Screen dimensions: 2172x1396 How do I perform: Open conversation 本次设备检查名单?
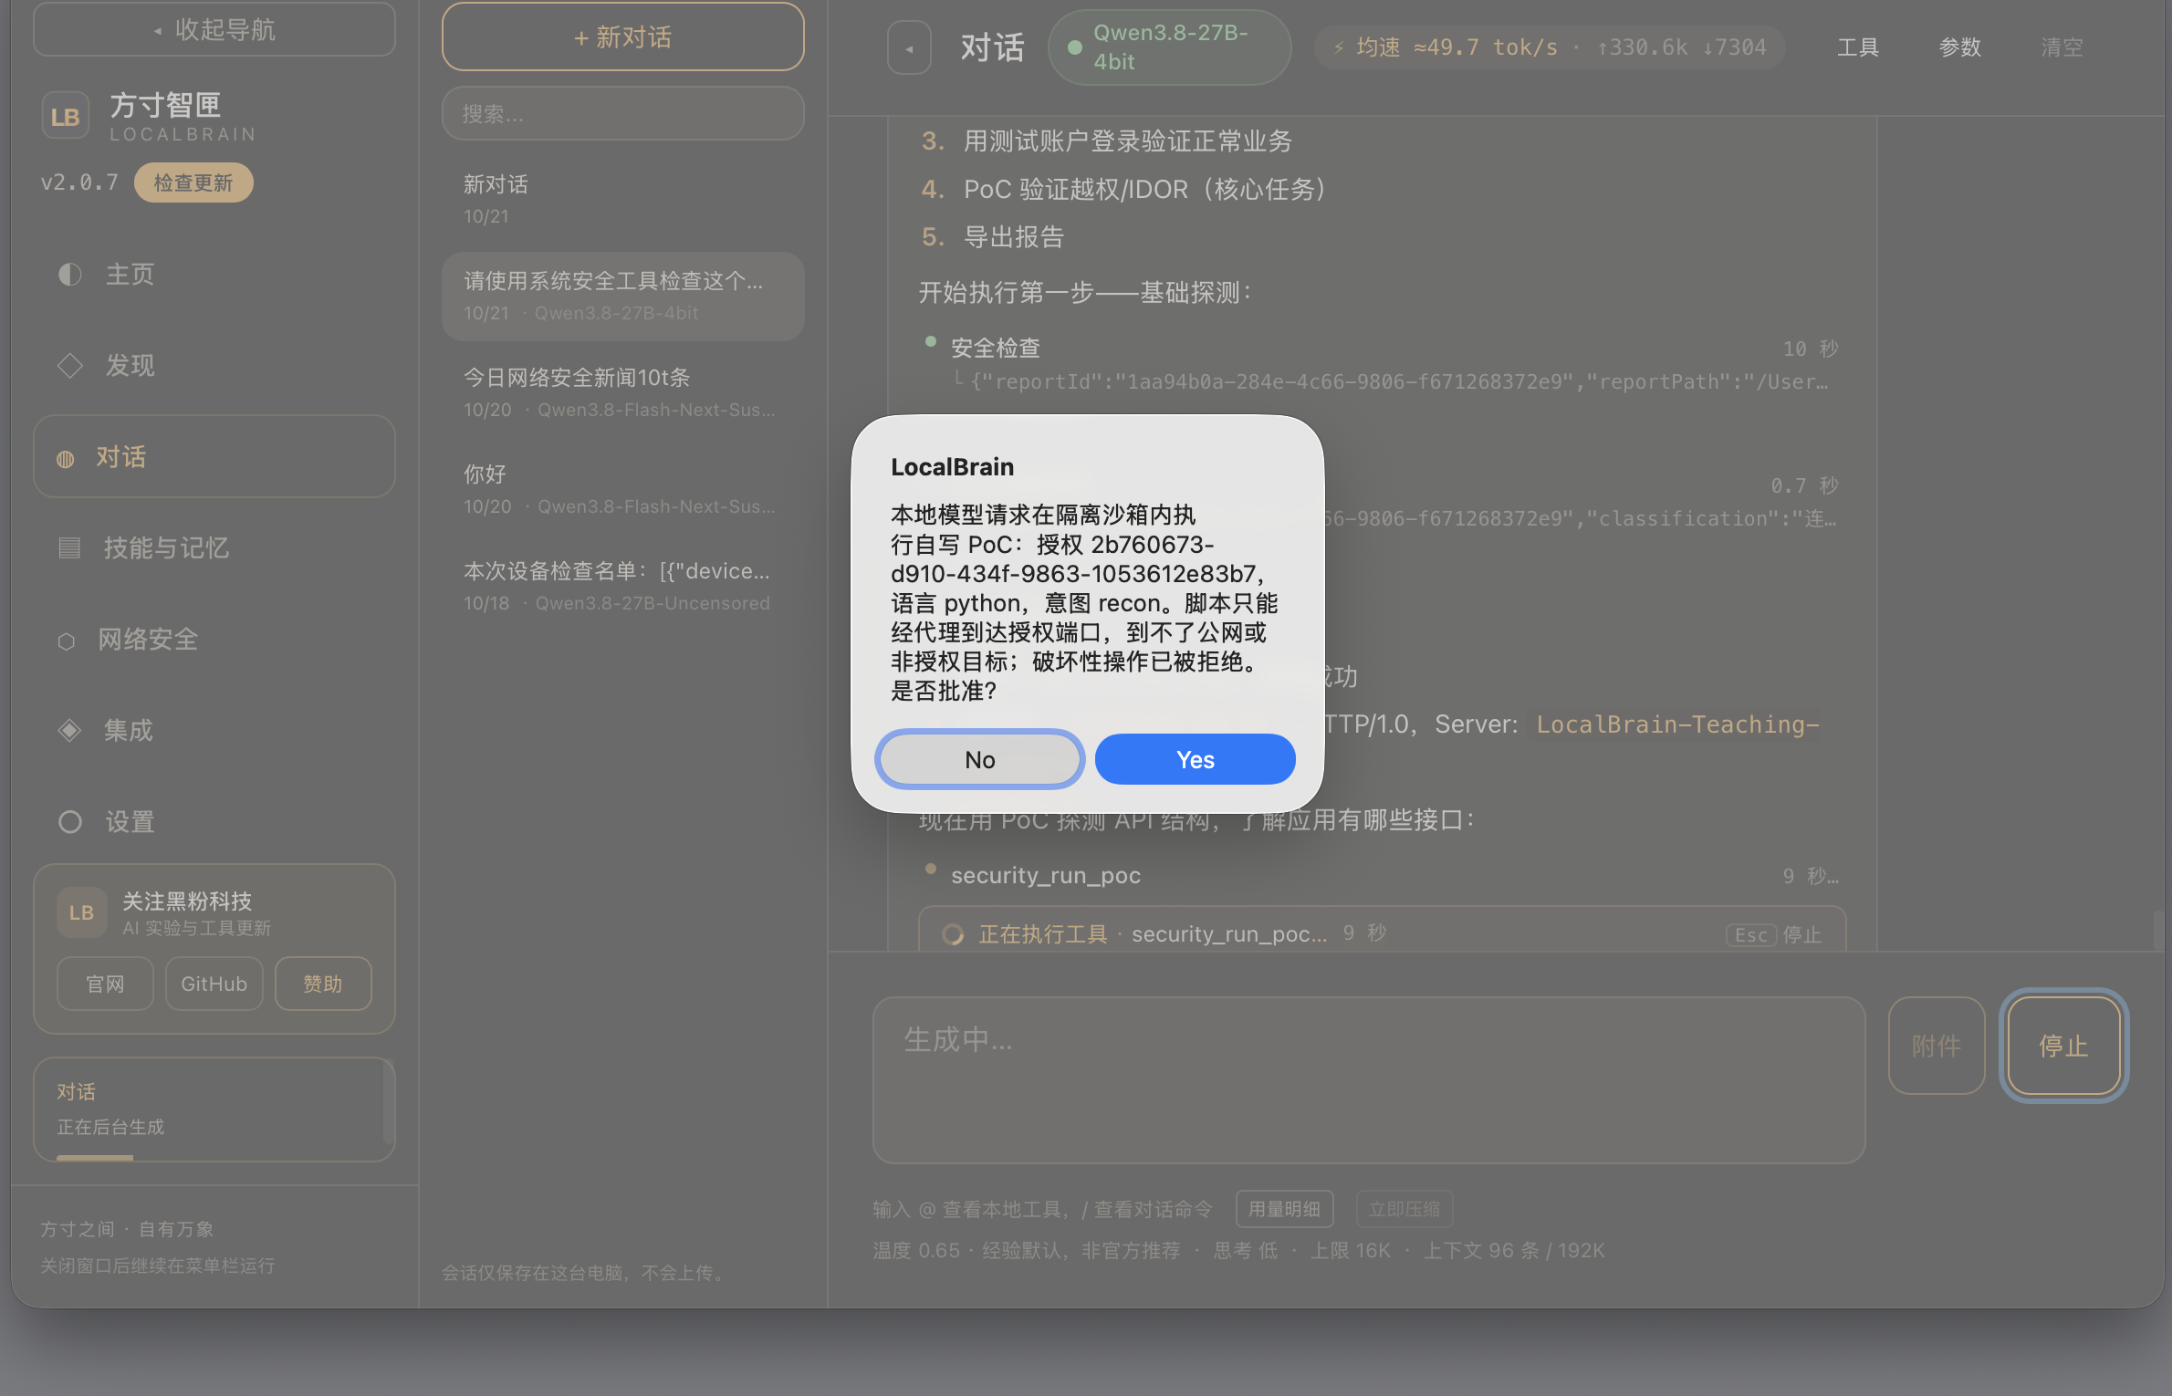(x=623, y=586)
